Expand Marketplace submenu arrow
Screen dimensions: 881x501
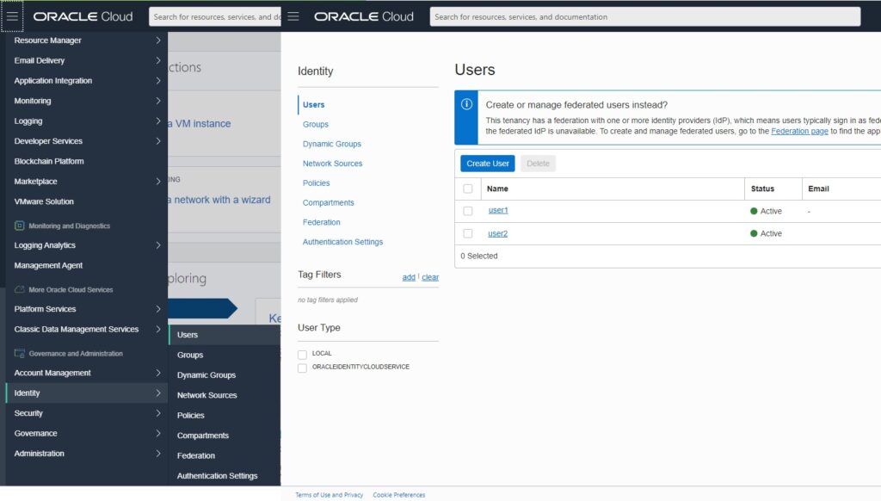[158, 181]
